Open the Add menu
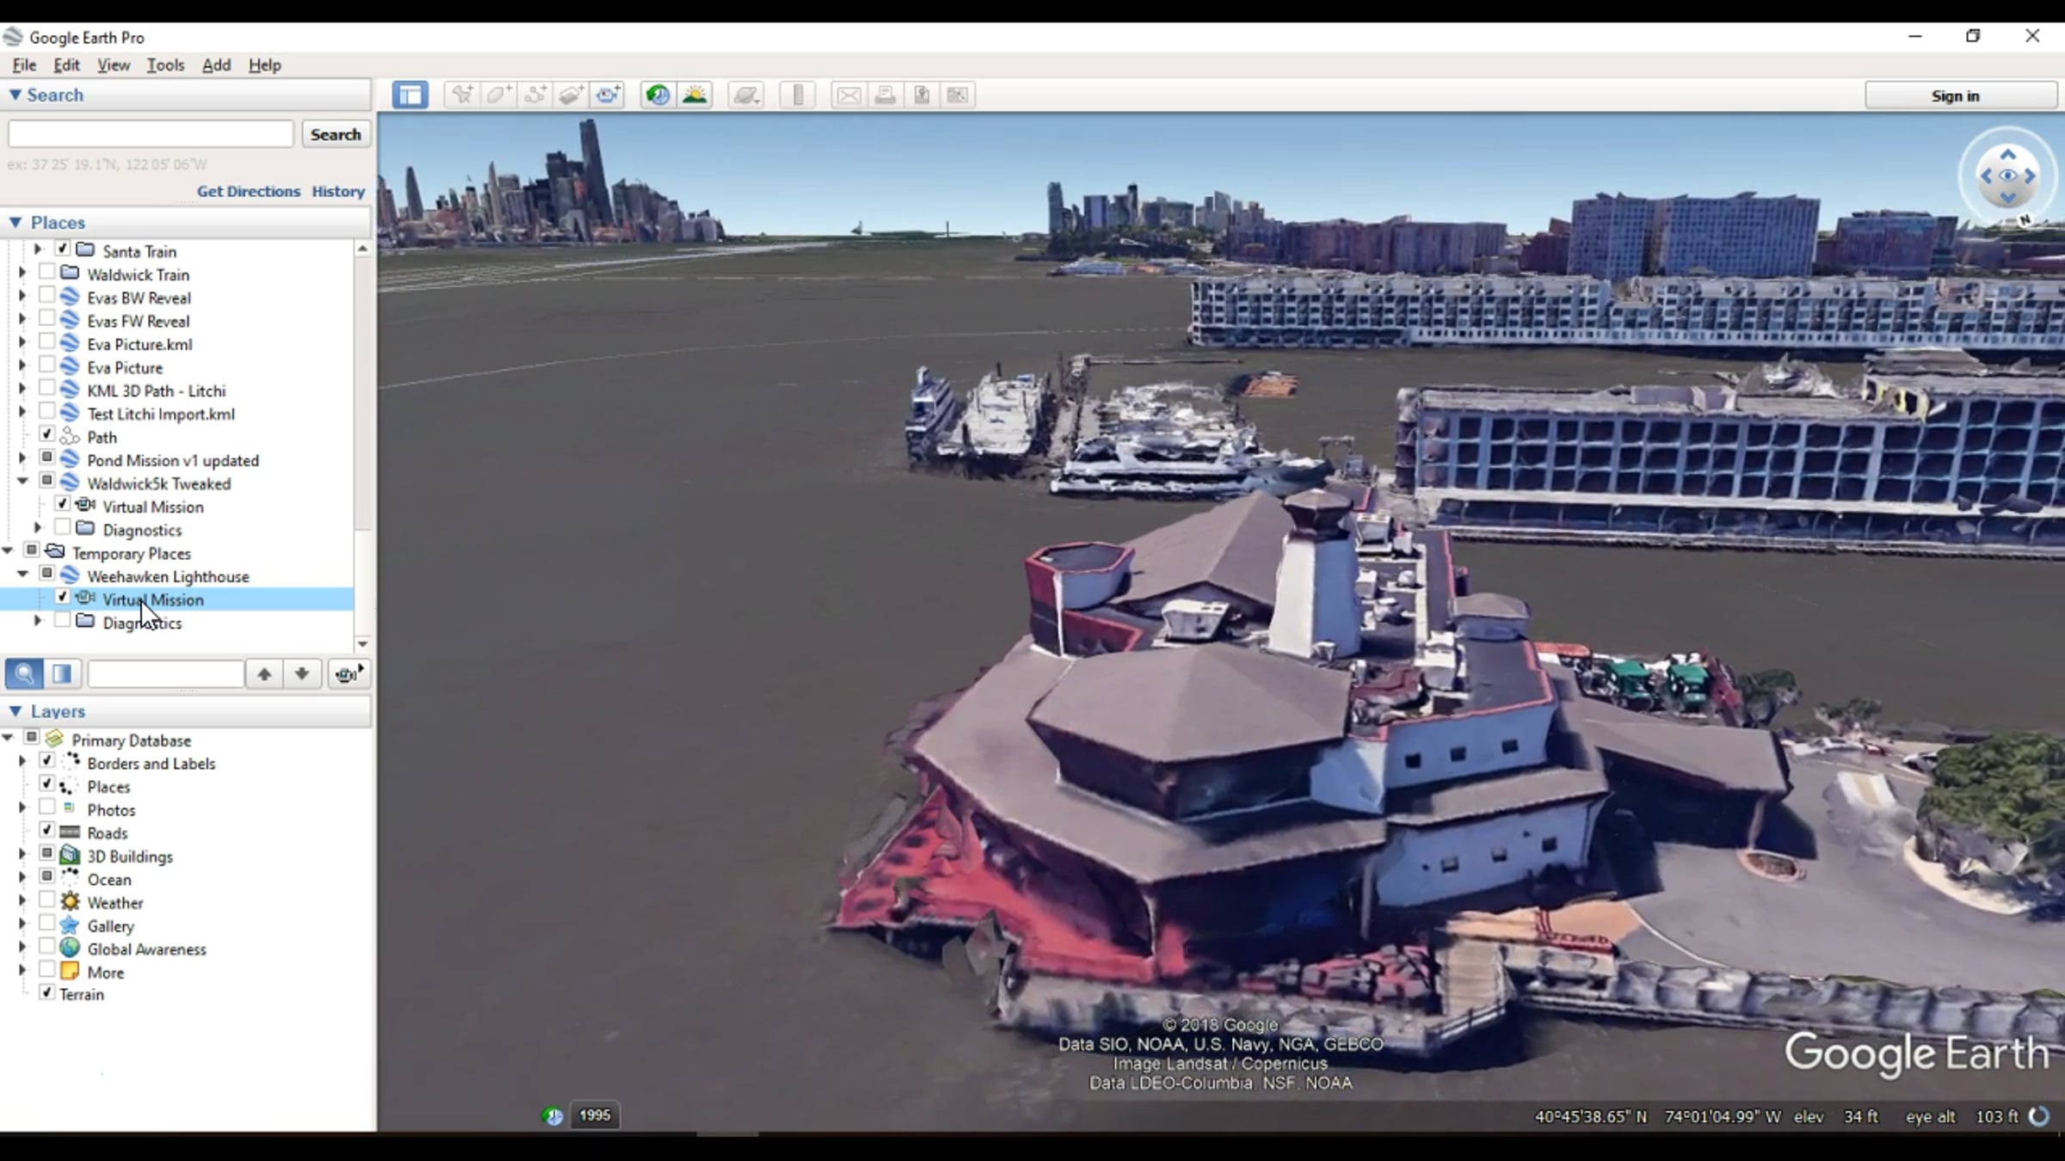2065x1161 pixels. point(216,65)
